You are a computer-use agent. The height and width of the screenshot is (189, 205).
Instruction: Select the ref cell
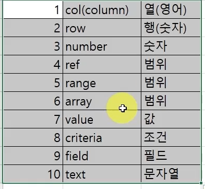[102, 64]
